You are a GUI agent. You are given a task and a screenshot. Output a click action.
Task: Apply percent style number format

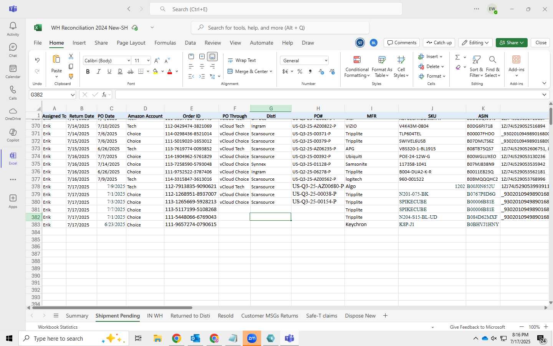(x=300, y=72)
